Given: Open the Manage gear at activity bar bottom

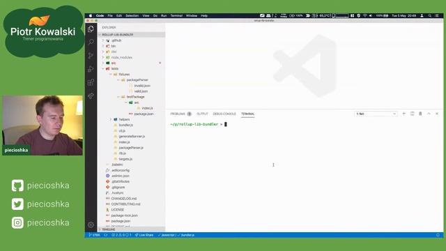Looking at the screenshot, I should click(x=91, y=225).
